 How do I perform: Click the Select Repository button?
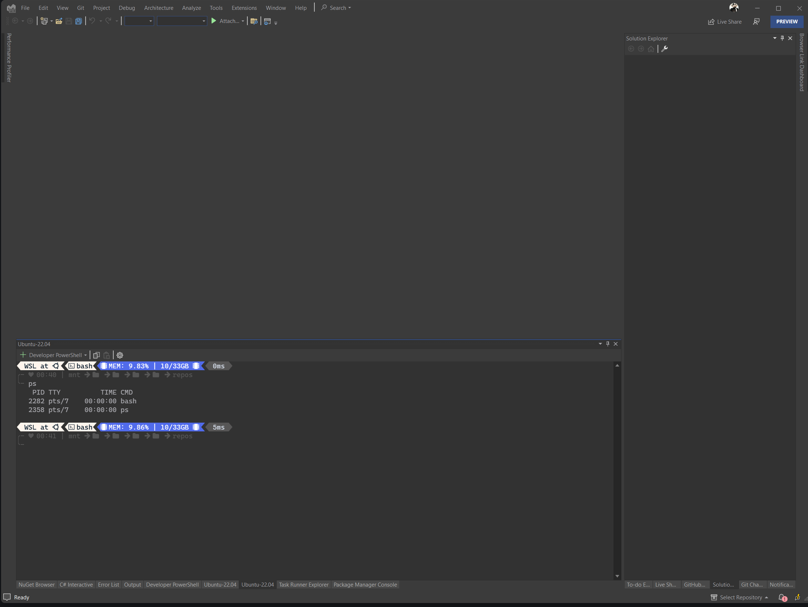(x=739, y=597)
